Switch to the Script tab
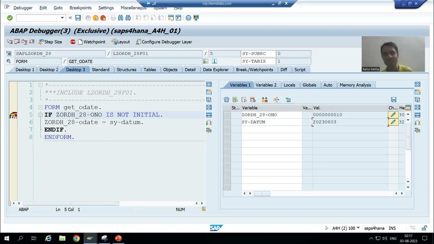Screen dimensions: 434x244 coord(300,69)
